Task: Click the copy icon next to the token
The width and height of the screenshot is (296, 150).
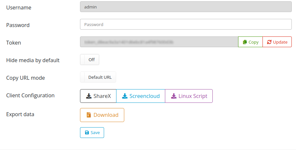Action: [x=245, y=42]
